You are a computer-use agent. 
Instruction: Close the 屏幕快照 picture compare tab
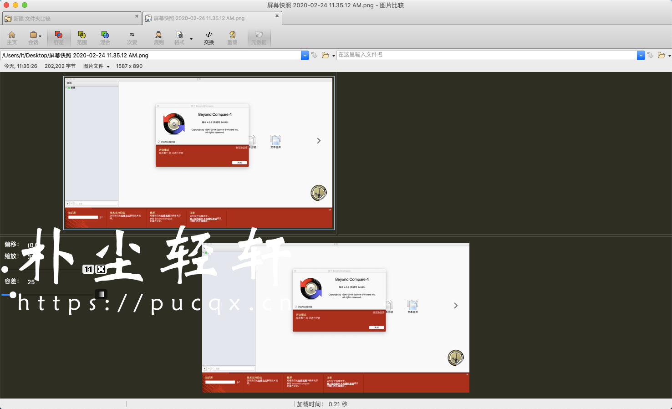tap(277, 16)
